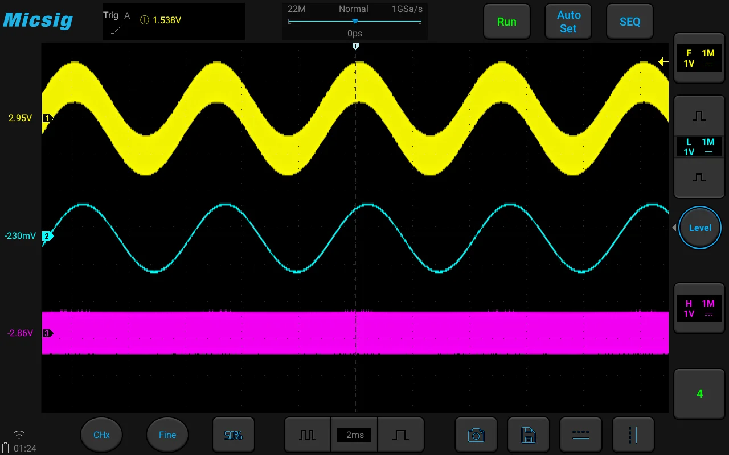Click the cyan channel 2 ground marker

48,236
